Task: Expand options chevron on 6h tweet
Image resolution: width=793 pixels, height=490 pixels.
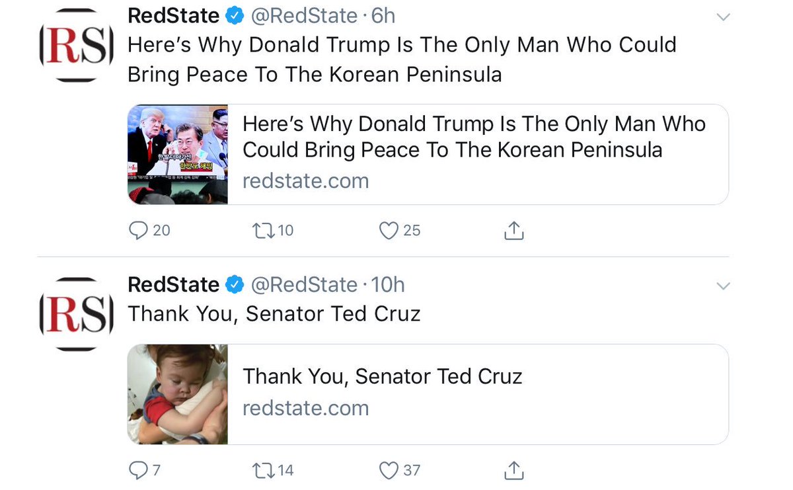Action: pos(724,17)
